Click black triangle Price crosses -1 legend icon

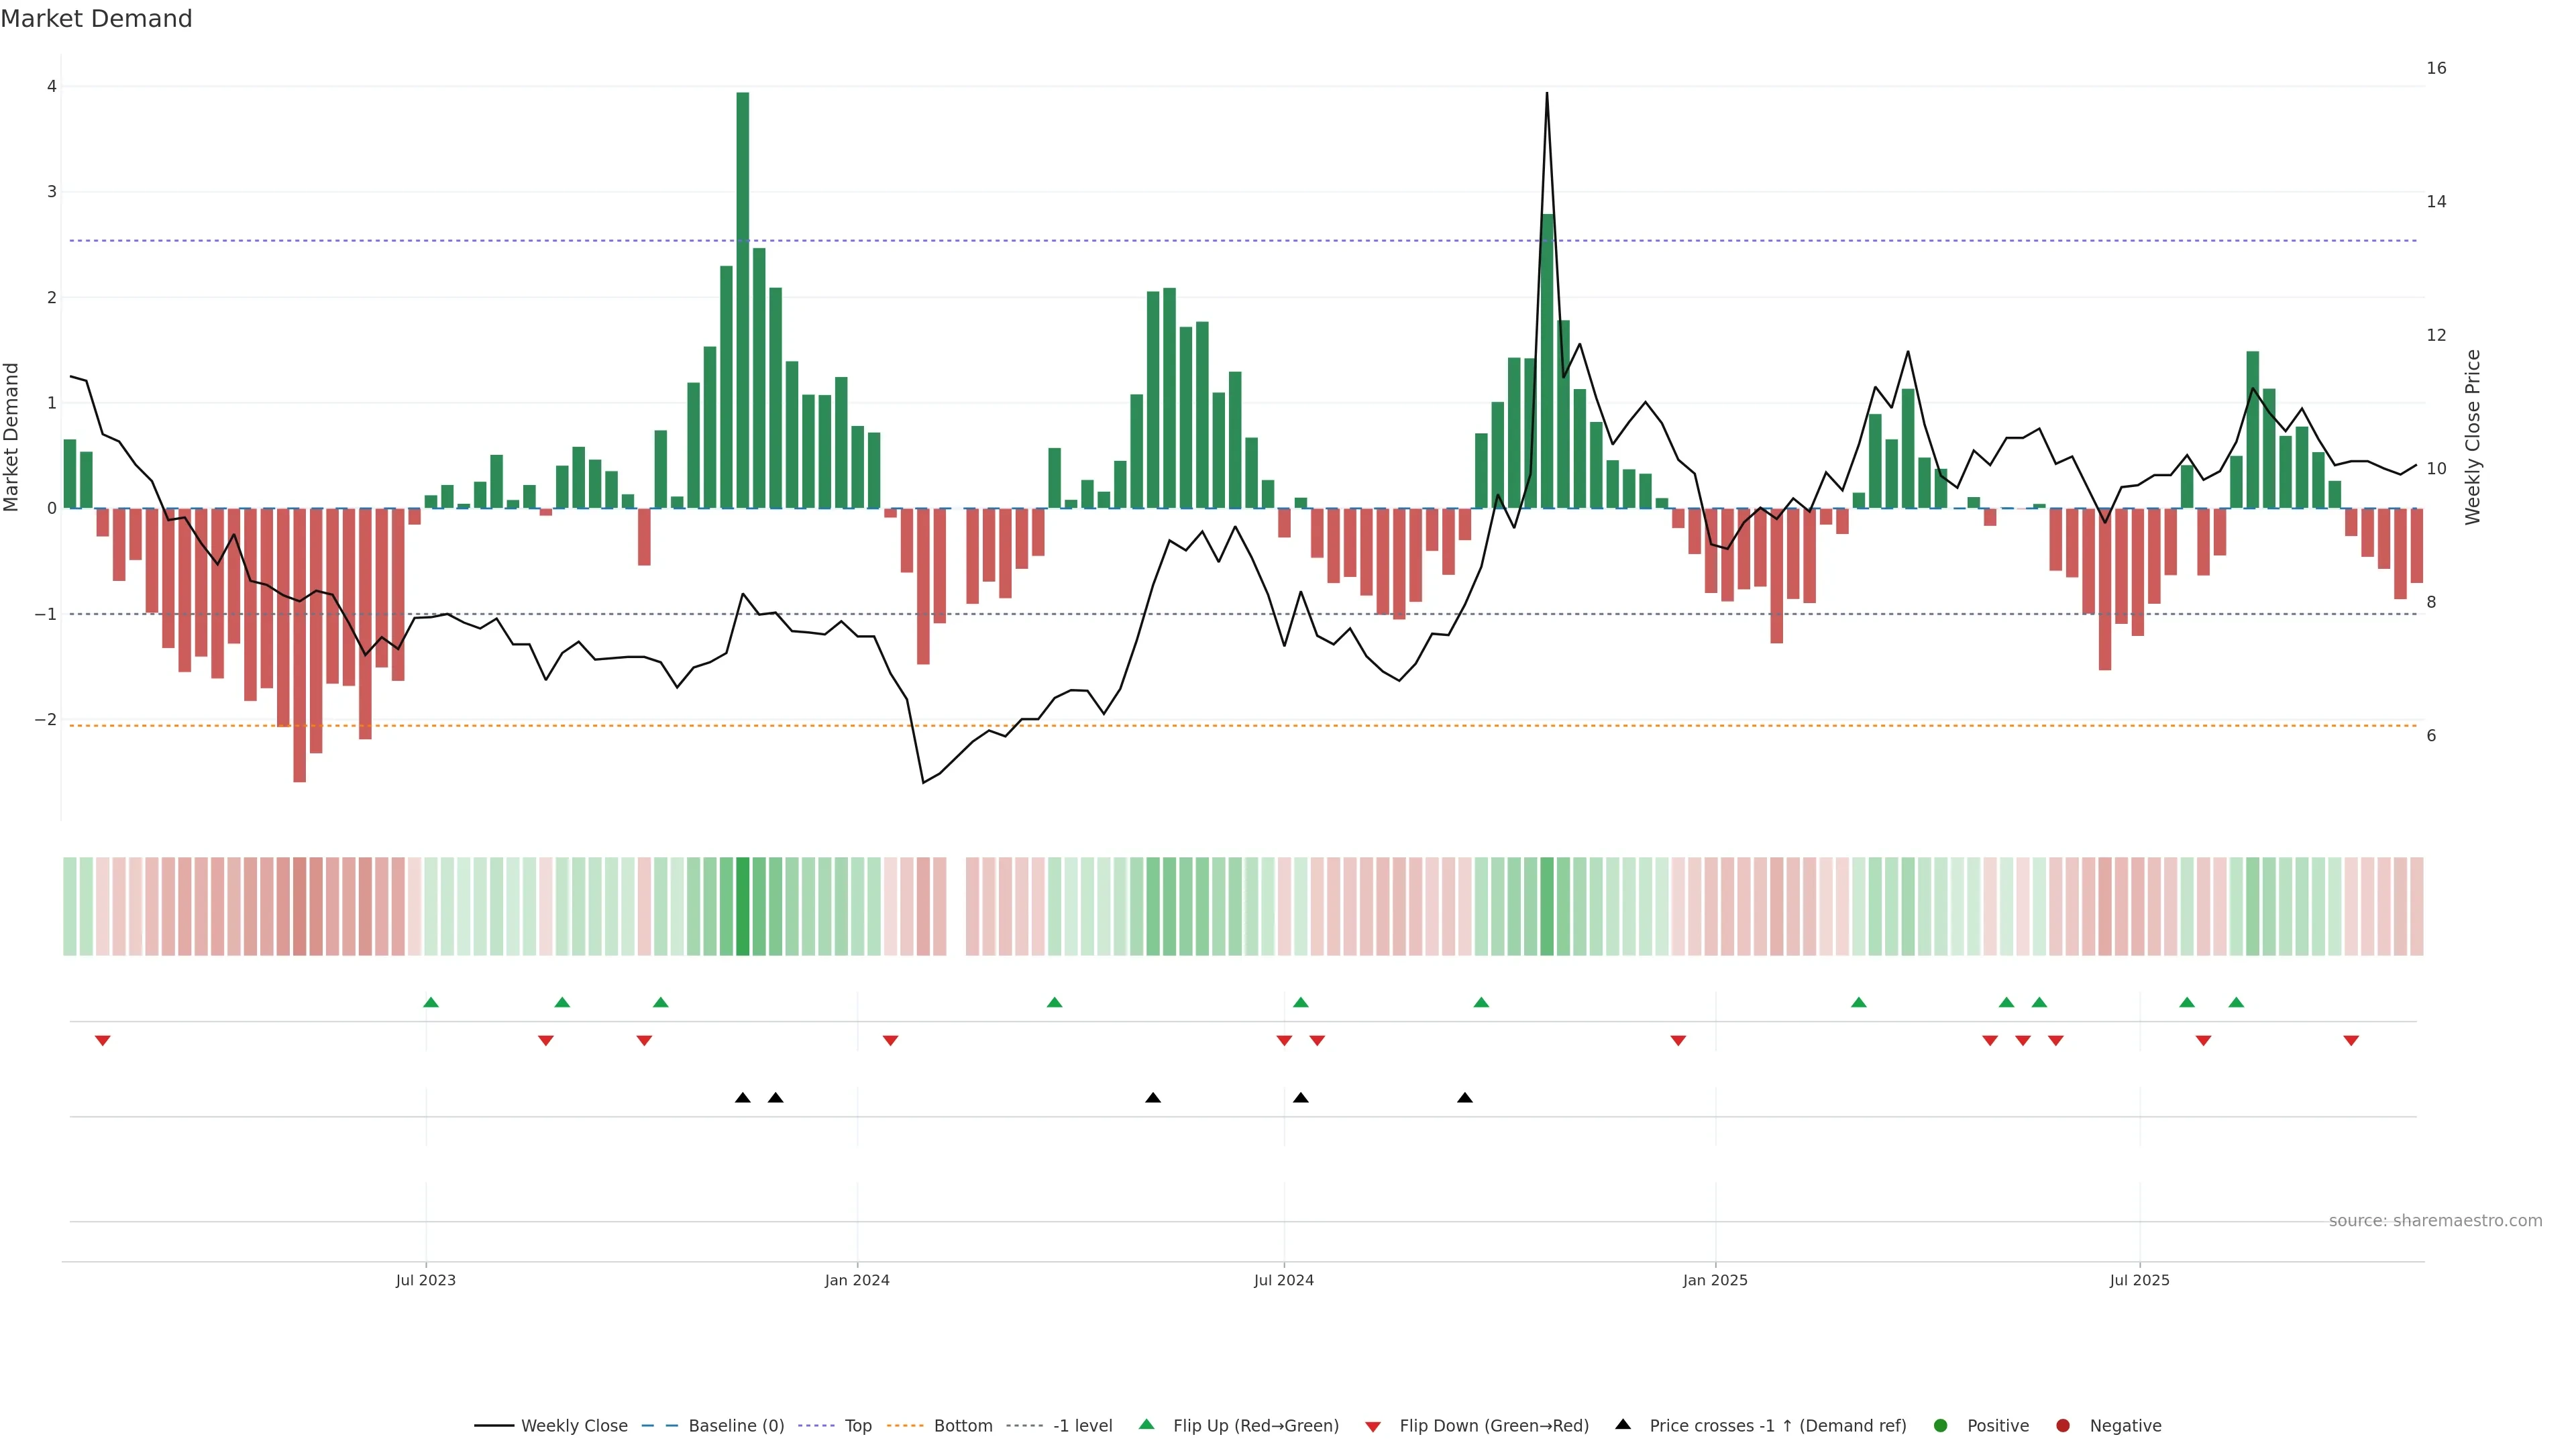(x=1623, y=1424)
